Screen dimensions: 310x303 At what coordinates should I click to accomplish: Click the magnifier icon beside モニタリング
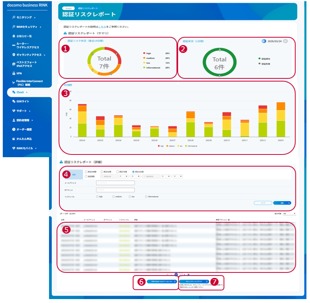tap(14, 17)
